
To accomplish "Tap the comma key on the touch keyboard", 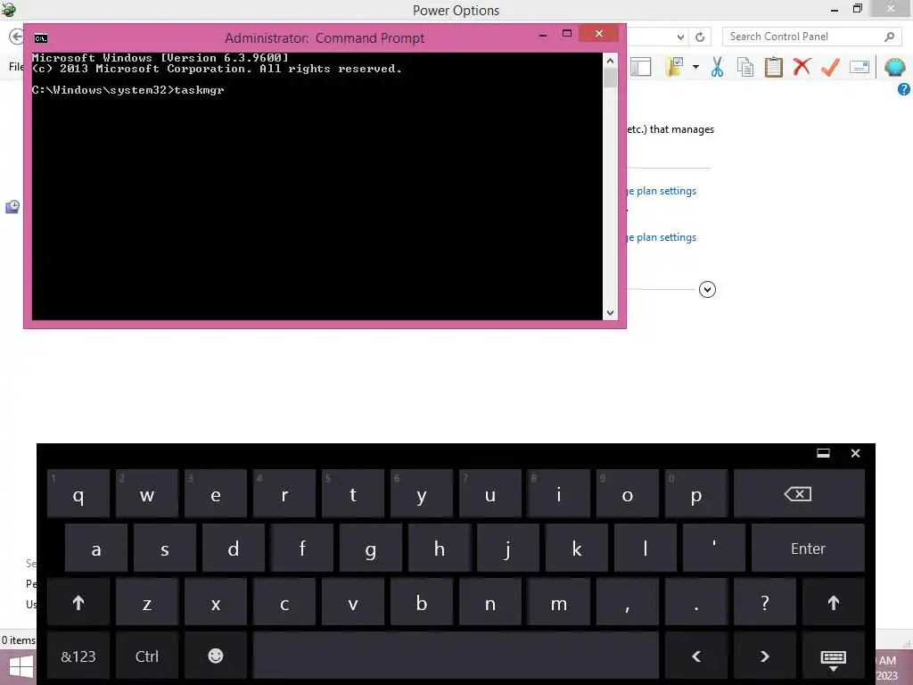I will (627, 602).
